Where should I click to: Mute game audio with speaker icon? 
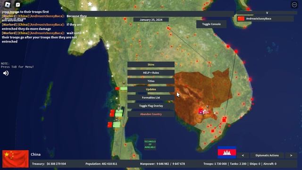click(x=6, y=73)
